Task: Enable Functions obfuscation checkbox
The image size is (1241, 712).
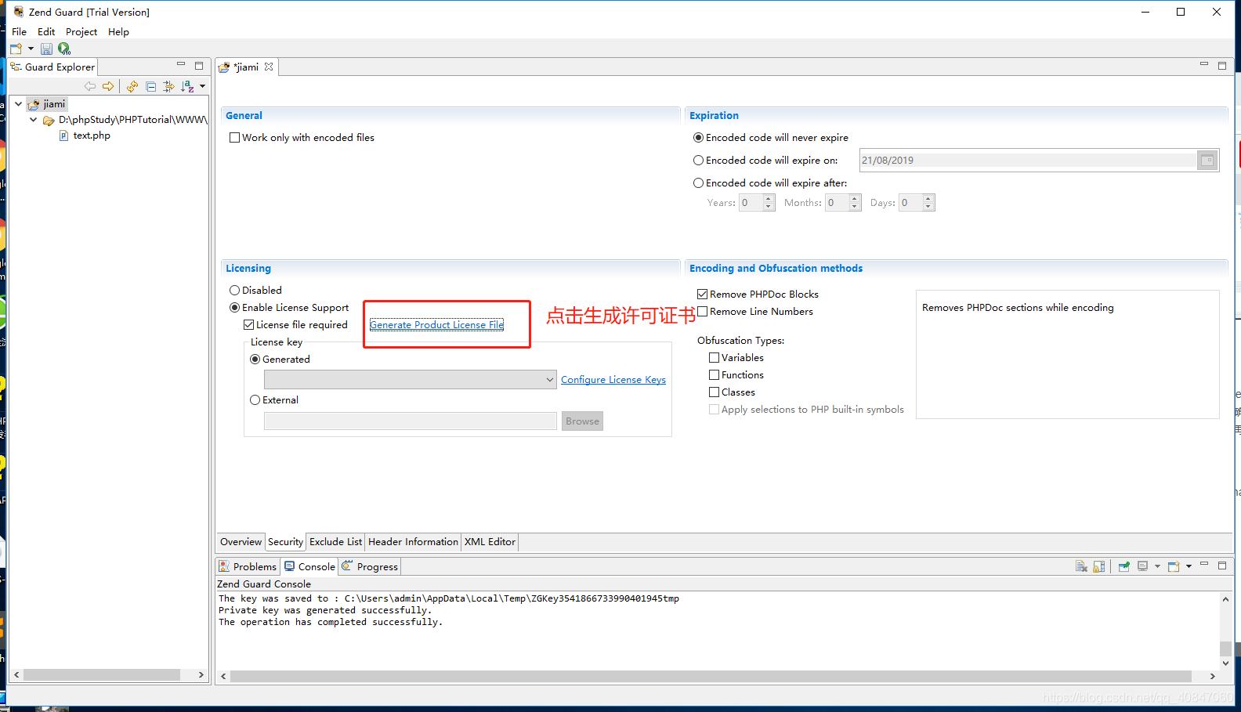Action: (714, 375)
